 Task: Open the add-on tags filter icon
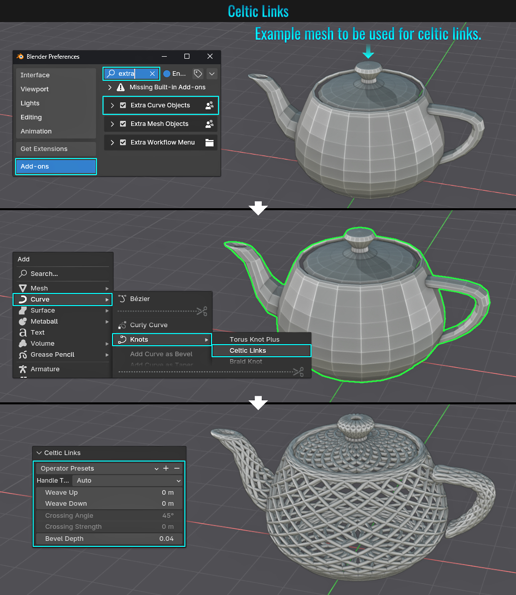coord(198,74)
